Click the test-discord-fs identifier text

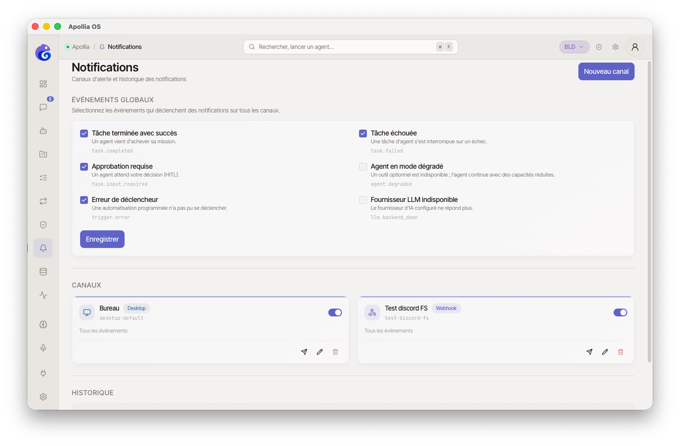click(x=407, y=318)
